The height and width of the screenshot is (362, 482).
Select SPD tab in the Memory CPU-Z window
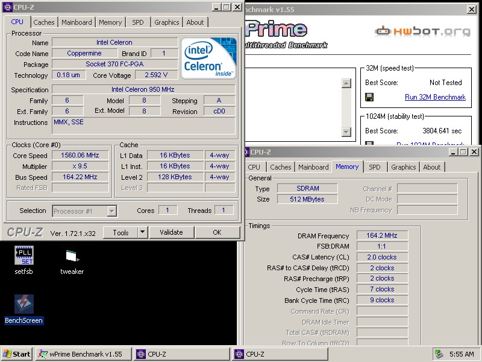pos(374,167)
